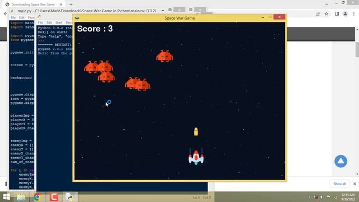This screenshot has height=202, width=359.
Task: Close the Downloading Space War Game tab
Action: 61,4
